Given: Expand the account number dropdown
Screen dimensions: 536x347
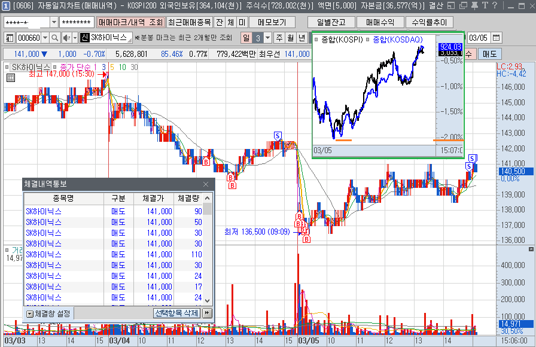Looking at the screenshot, I should (54, 22).
